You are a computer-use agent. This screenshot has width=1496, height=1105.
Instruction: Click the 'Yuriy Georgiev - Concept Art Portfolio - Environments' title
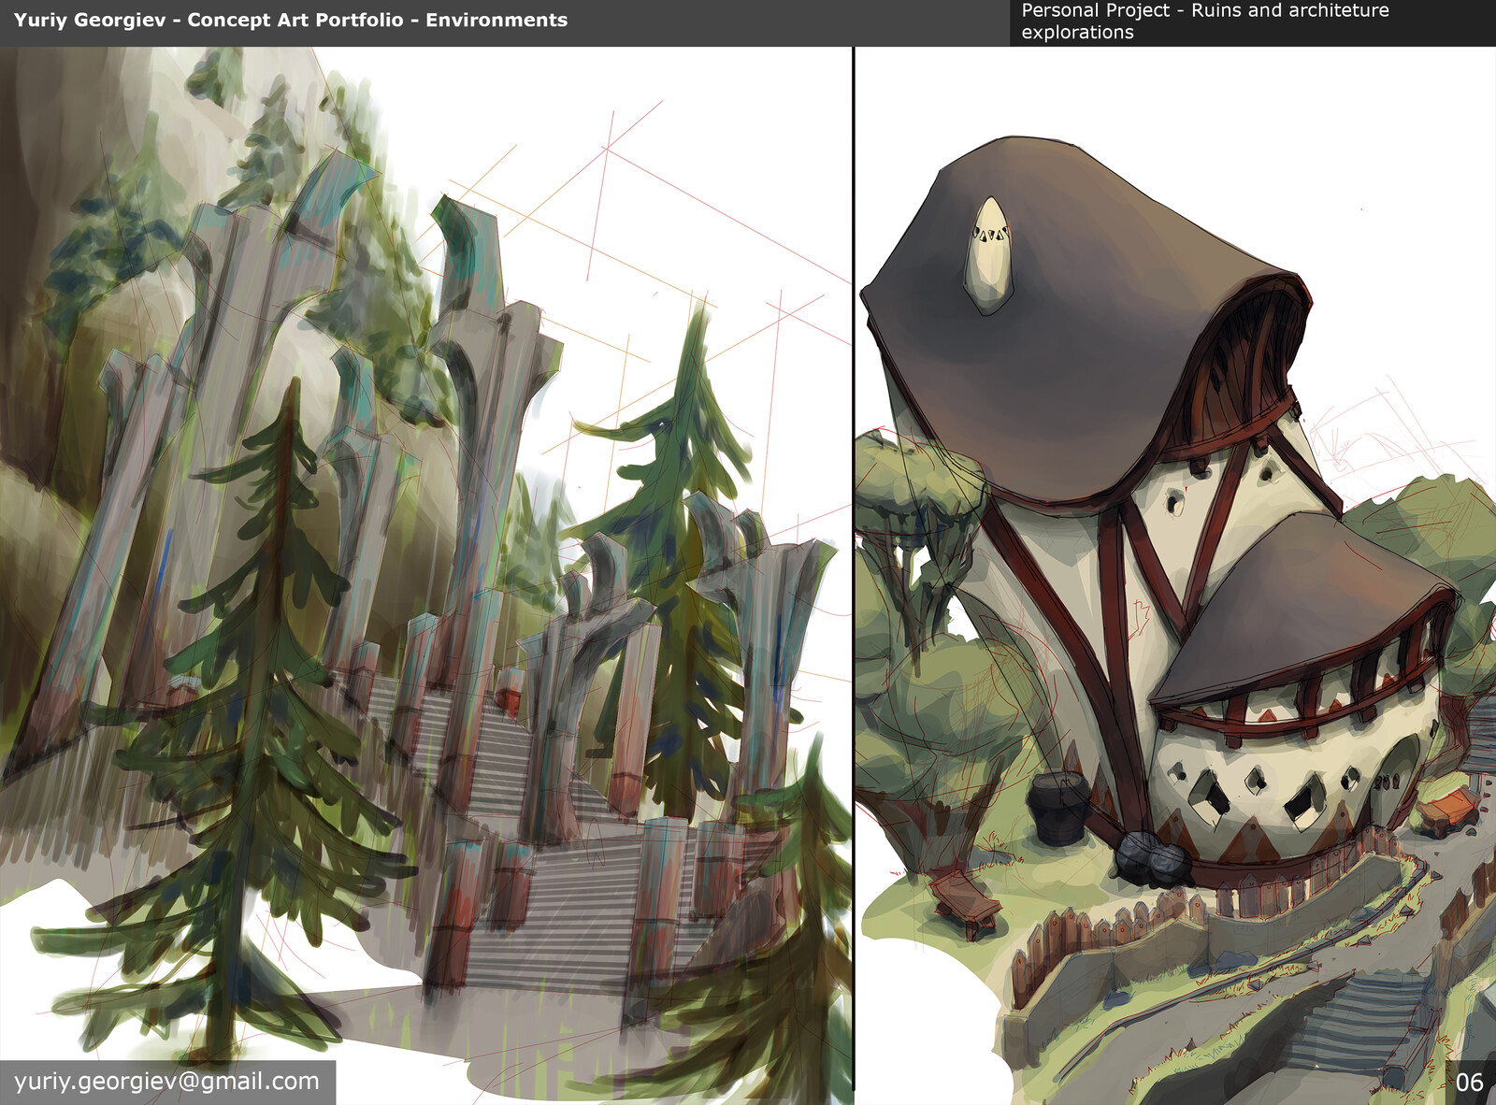click(291, 20)
